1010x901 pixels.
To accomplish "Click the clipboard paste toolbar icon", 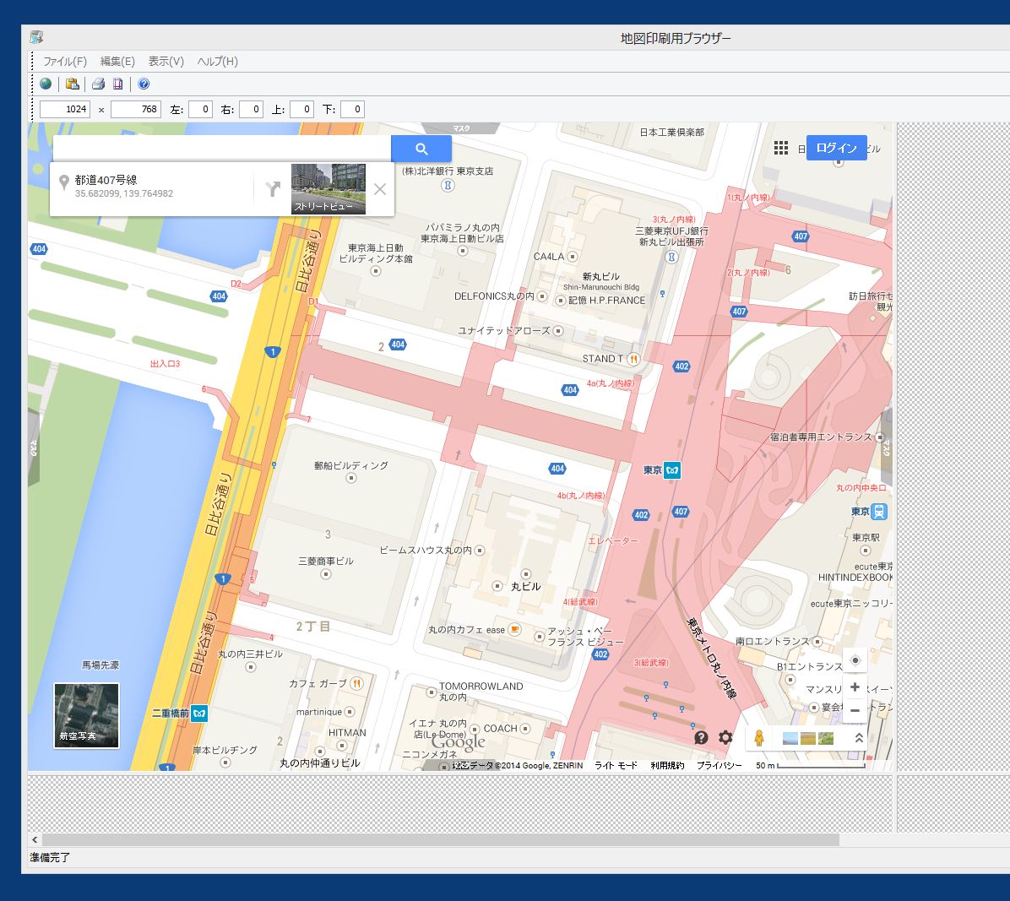I will (x=73, y=84).
